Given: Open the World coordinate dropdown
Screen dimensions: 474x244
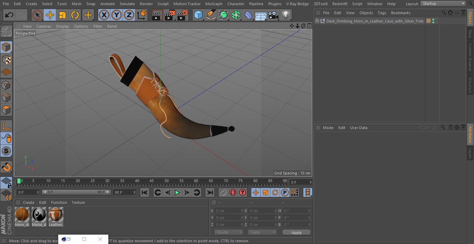Looking at the screenshot, I should 229,232.
